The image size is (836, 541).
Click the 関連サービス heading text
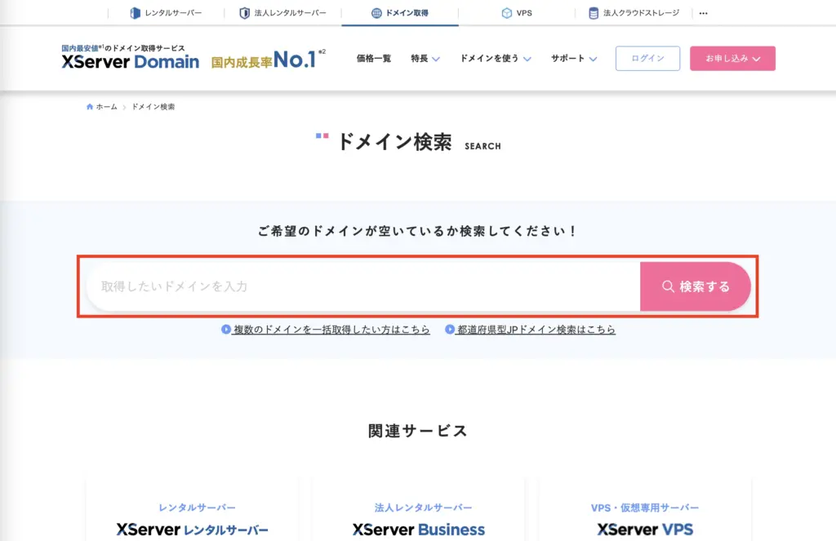coord(418,431)
